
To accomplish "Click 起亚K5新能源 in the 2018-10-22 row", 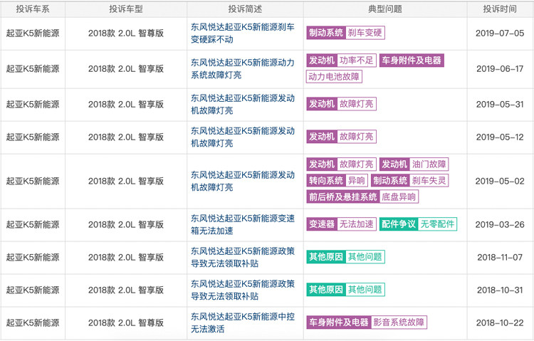I will pyautogui.click(x=33, y=322).
